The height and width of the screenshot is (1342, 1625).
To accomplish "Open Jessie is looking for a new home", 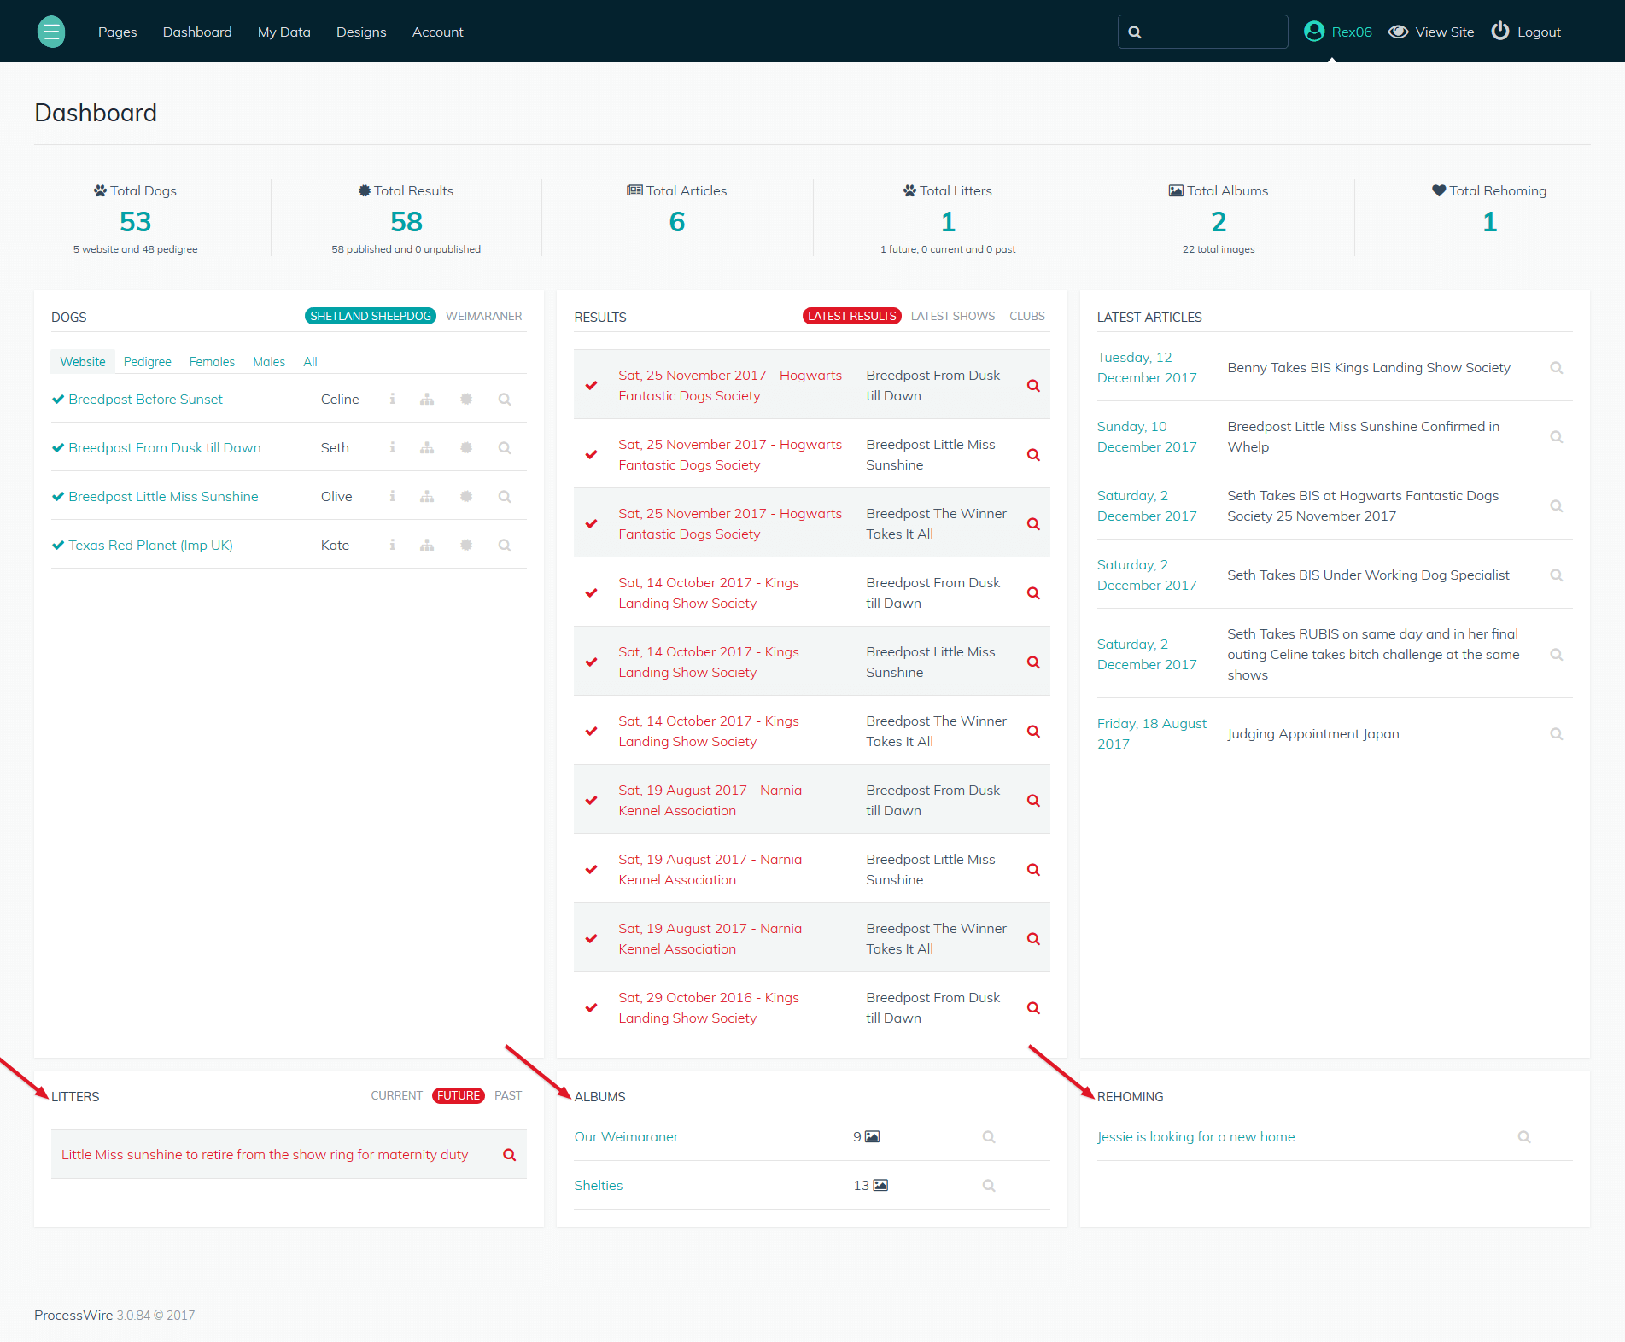I will (1195, 1136).
